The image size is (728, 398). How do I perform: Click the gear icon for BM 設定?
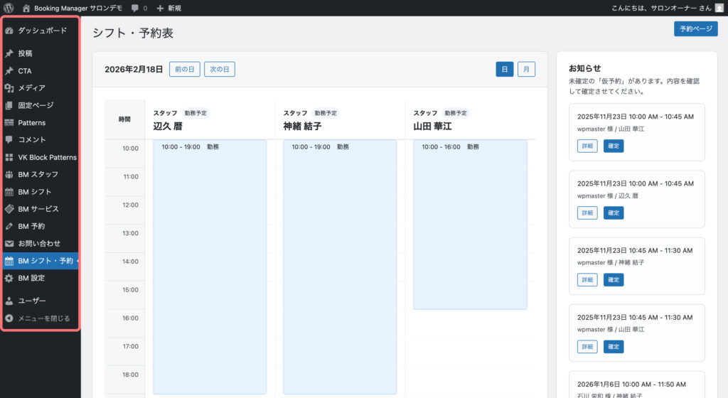click(x=9, y=278)
